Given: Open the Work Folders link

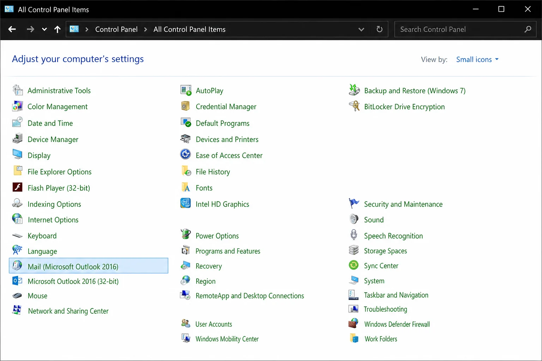Looking at the screenshot, I should (x=381, y=339).
